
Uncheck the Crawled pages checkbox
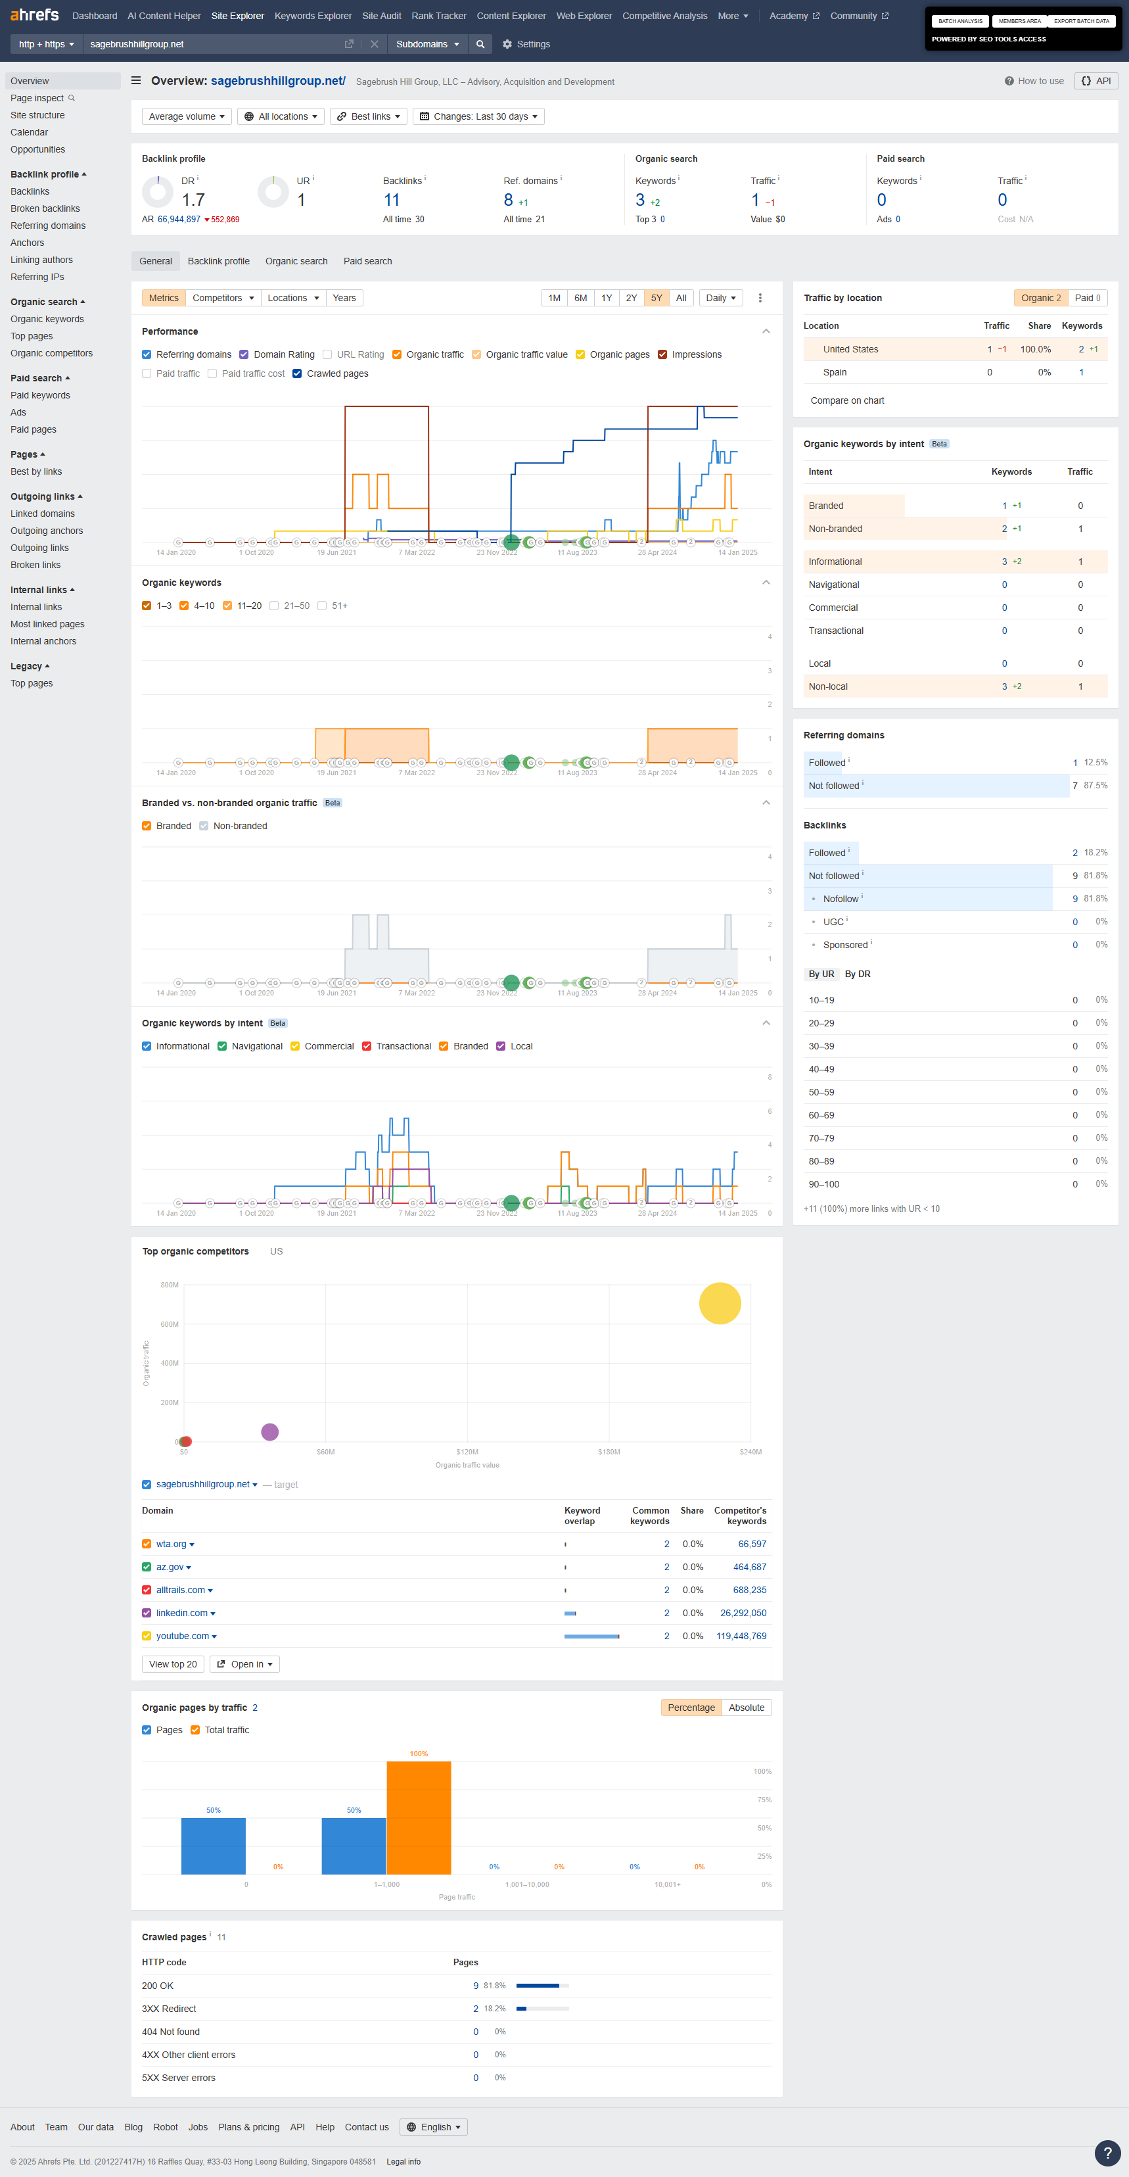(x=297, y=373)
